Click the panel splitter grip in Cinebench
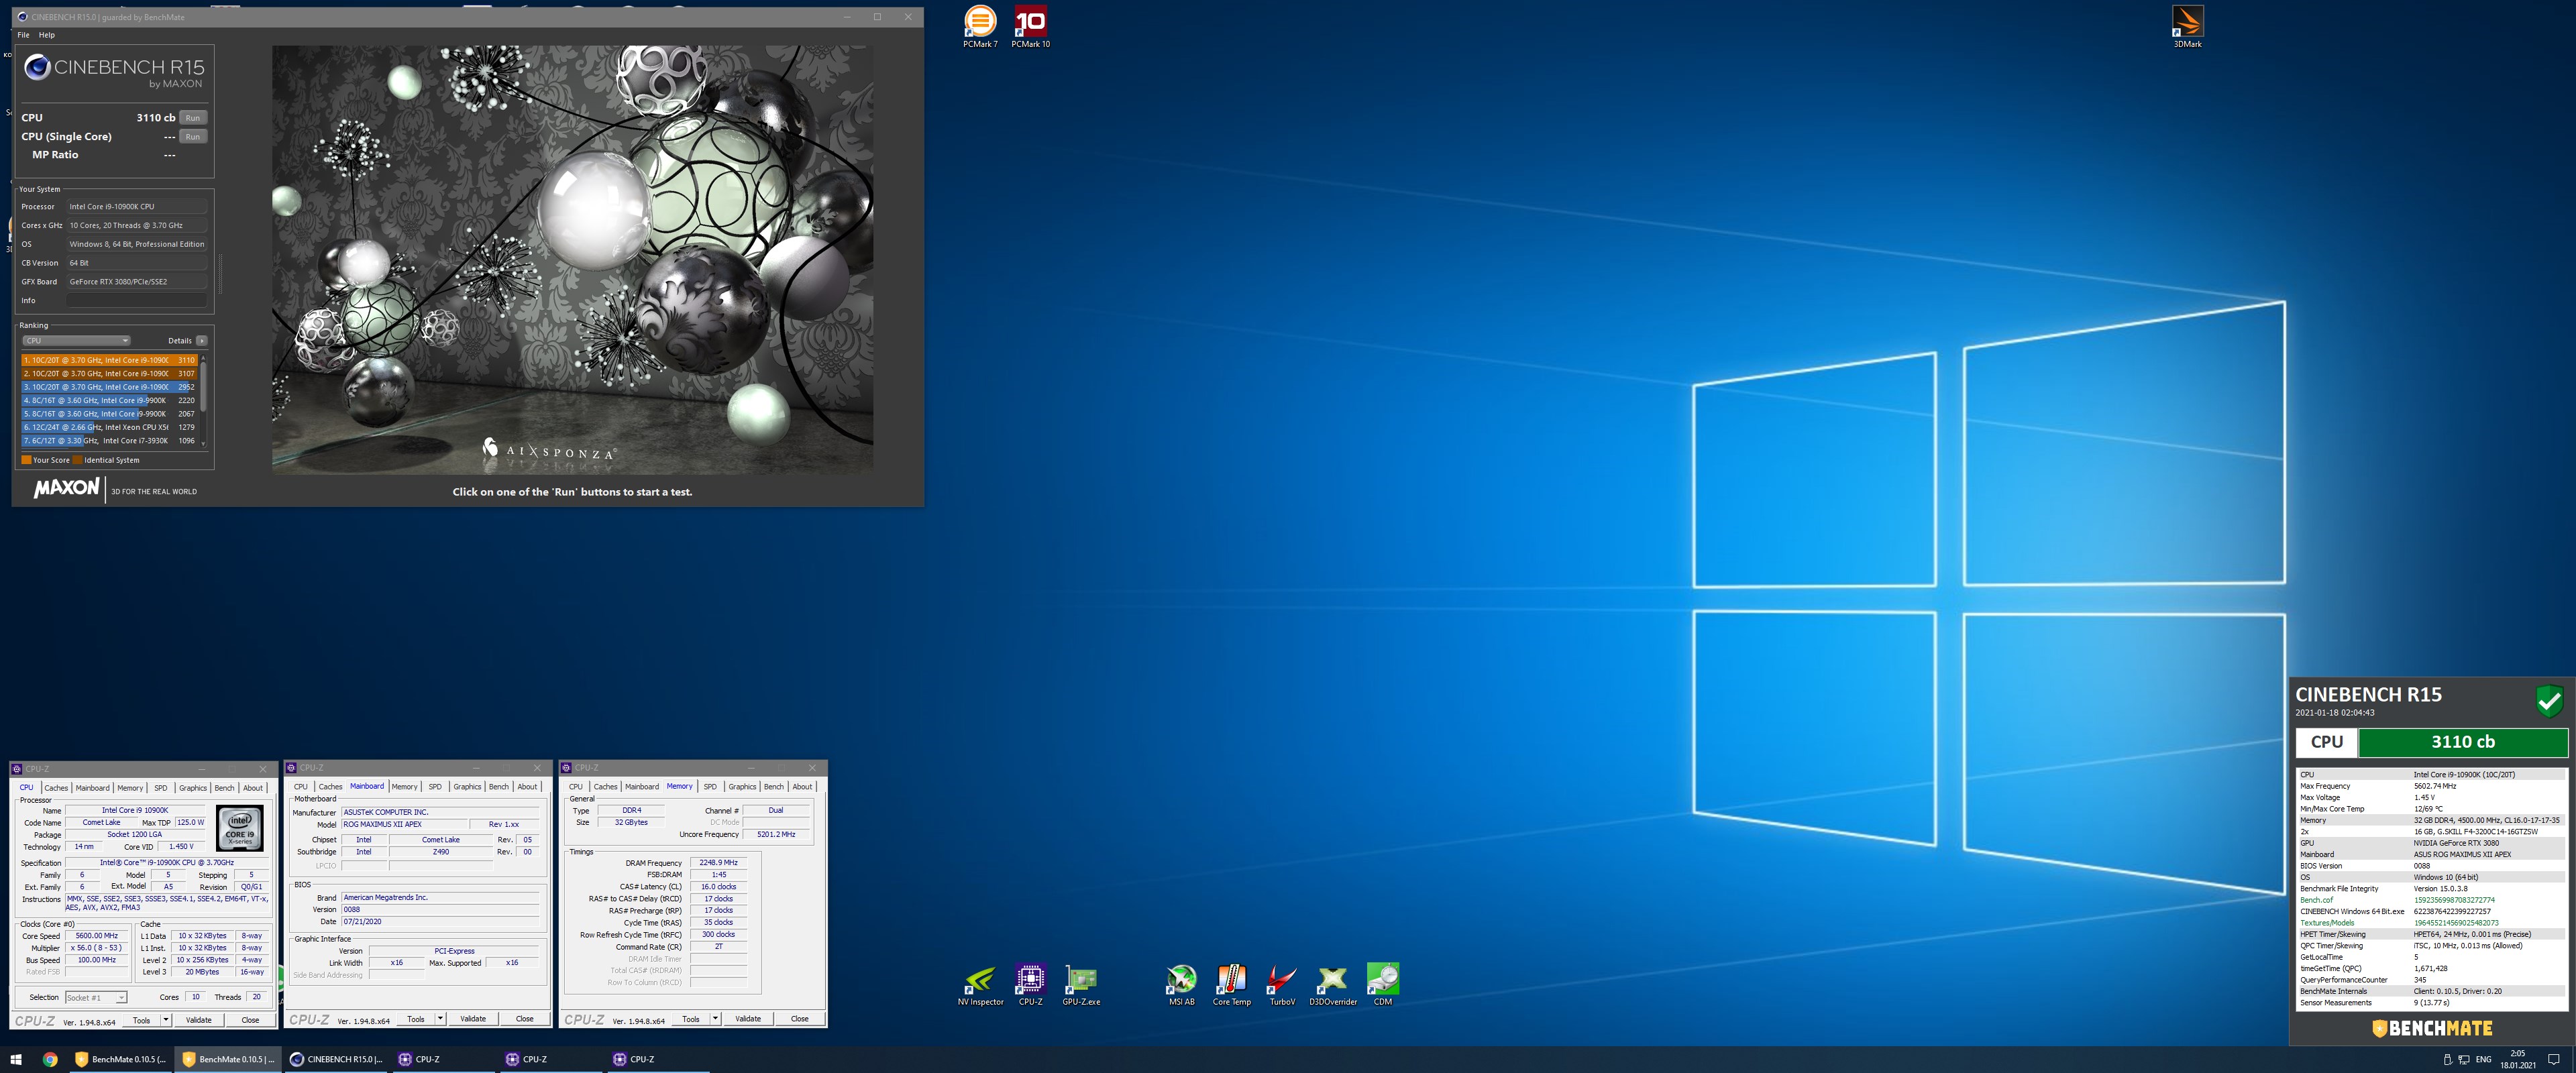Screen dimensions: 2576x1073 [x=220, y=273]
